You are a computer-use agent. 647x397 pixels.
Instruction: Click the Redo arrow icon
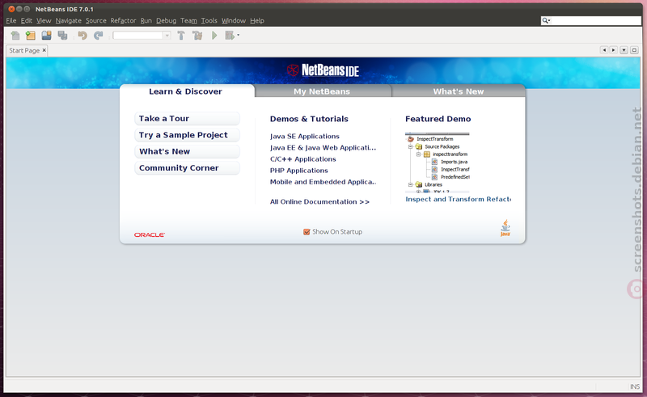tap(98, 36)
